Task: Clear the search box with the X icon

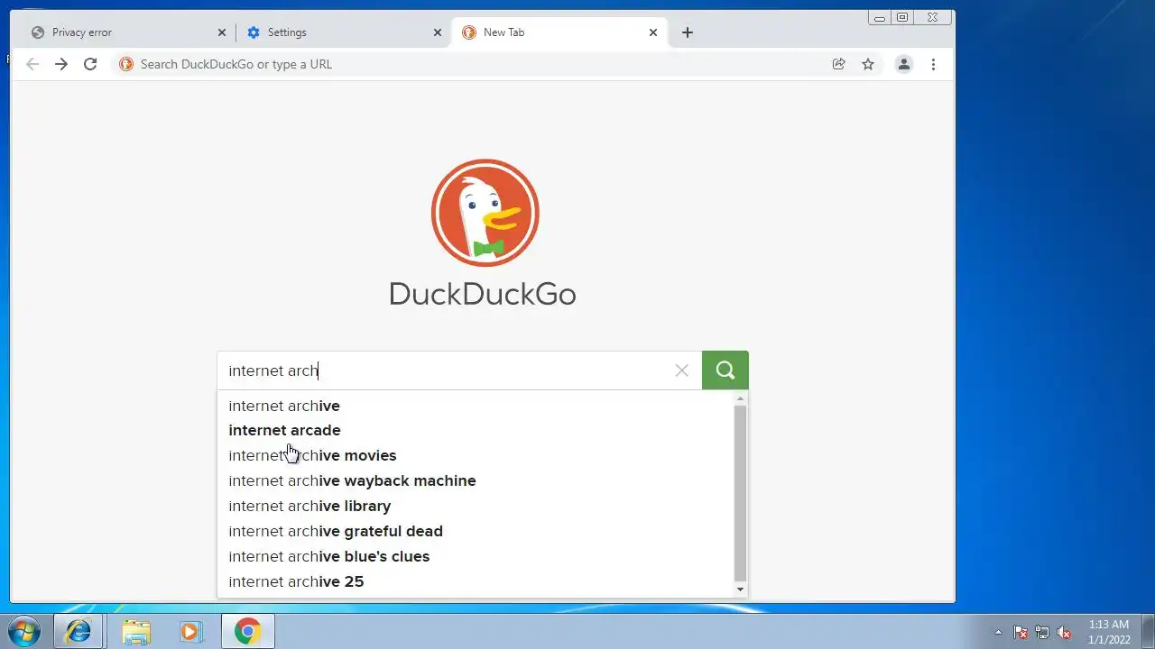Action: [x=682, y=370]
